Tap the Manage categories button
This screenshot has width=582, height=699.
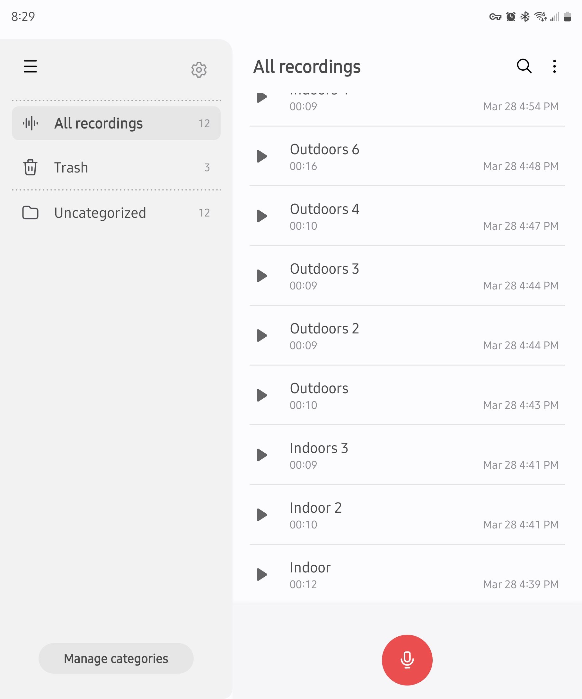[116, 659]
